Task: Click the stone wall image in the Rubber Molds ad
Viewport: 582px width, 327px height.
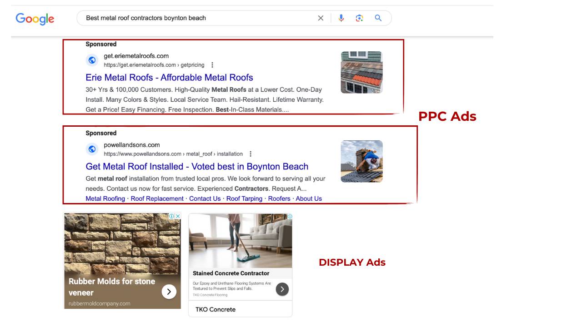Action: pos(122,243)
